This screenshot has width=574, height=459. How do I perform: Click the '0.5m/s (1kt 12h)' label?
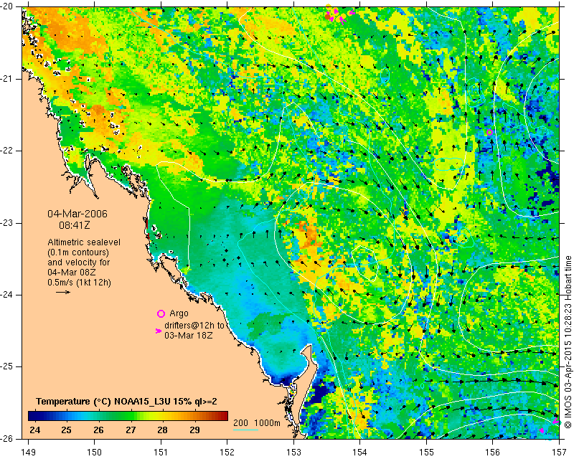click(x=79, y=283)
